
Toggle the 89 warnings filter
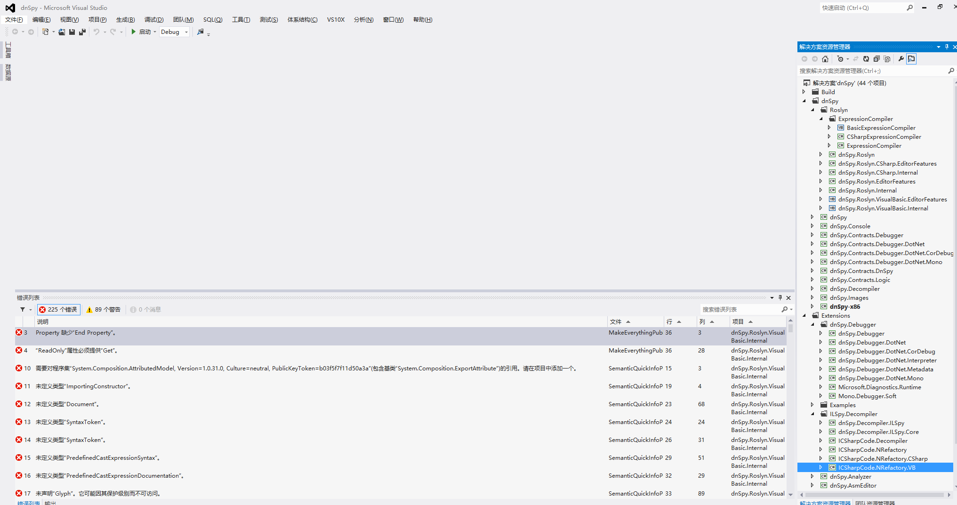[103, 309]
